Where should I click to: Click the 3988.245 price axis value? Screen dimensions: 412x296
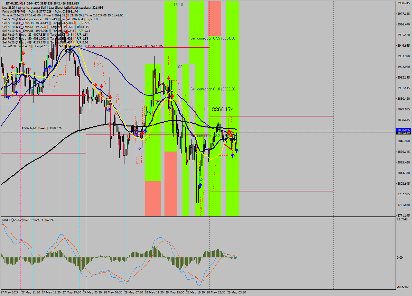403,3
